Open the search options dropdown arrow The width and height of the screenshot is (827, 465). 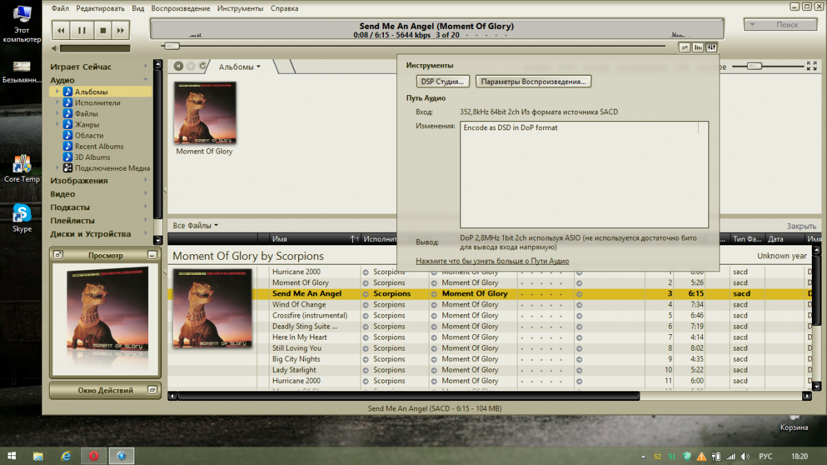pos(753,25)
